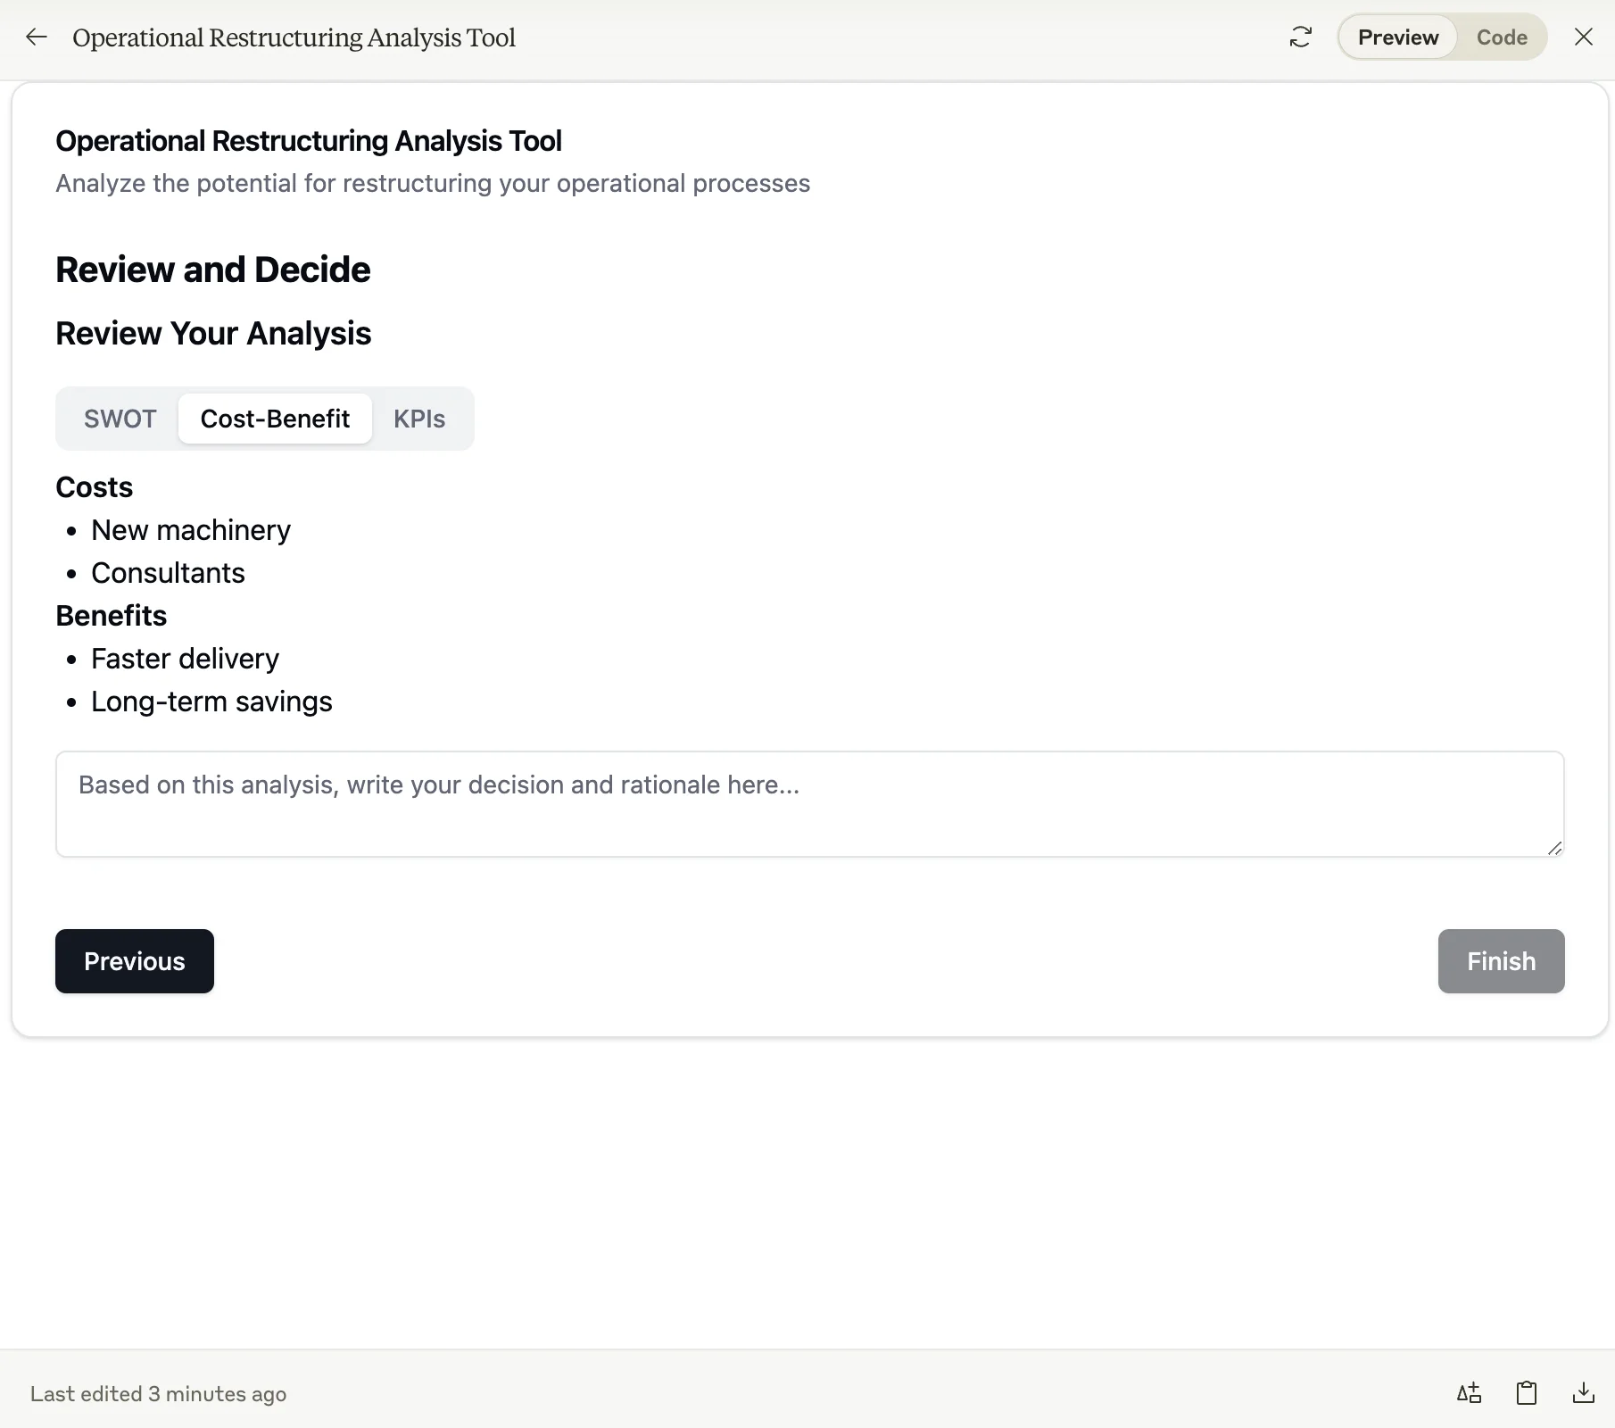The width and height of the screenshot is (1615, 1428).
Task: Switch to Code view
Action: click(1502, 37)
